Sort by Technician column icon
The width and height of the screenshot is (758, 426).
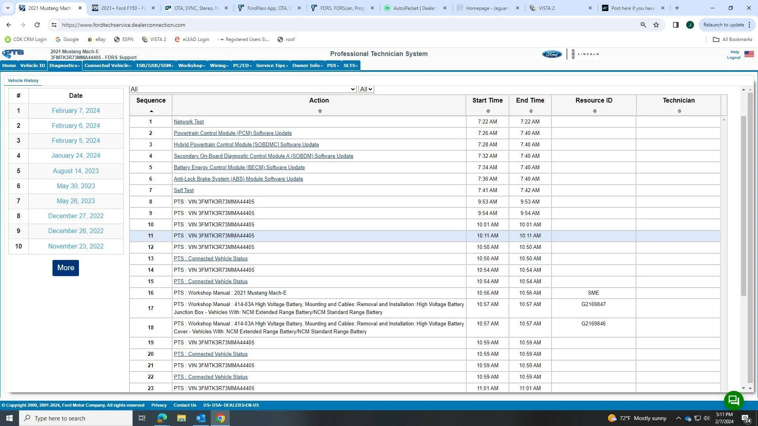click(679, 111)
